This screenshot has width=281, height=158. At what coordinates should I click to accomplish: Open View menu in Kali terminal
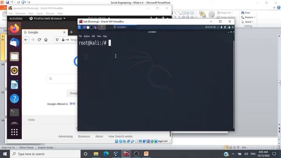[x=99, y=36]
